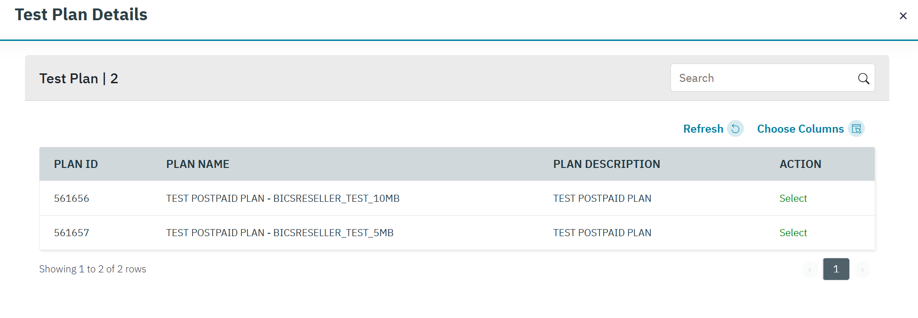Click plan name BICSRESELLER_TEST_10MB cell
This screenshot has height=318, width=918.
pyautogui.click(x=283, y=199)
